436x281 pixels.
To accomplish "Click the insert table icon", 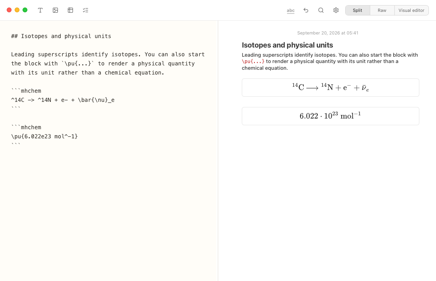I will tap(70, 10).
